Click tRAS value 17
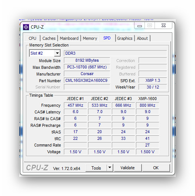This screenshot has height=196, width=195. (x=75, y=132)
